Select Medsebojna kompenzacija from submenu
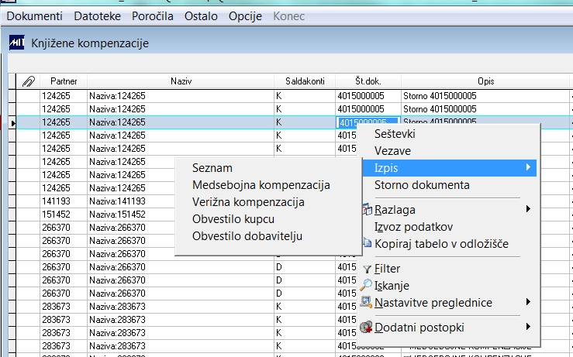573x357 pixels. pyautogui.click(x=261, y=185)
